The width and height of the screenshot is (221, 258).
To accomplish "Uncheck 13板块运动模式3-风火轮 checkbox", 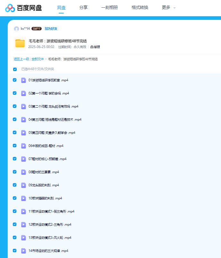I will [15, 237].
